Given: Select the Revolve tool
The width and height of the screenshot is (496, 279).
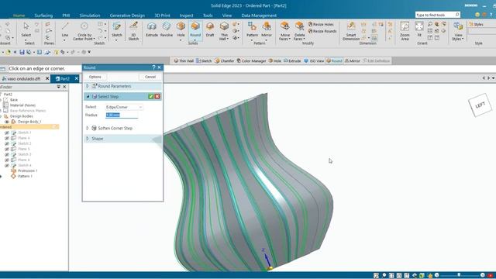Looking at the screenshot, I should (167, 29).
